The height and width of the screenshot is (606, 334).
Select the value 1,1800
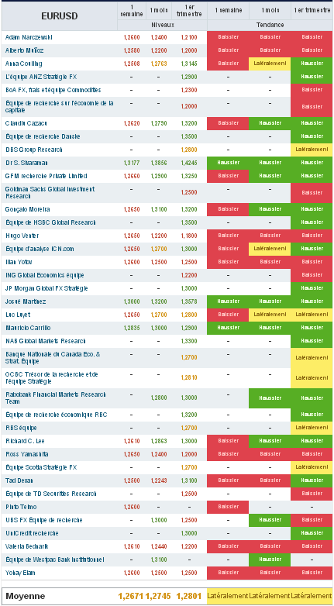coord(188,236)
